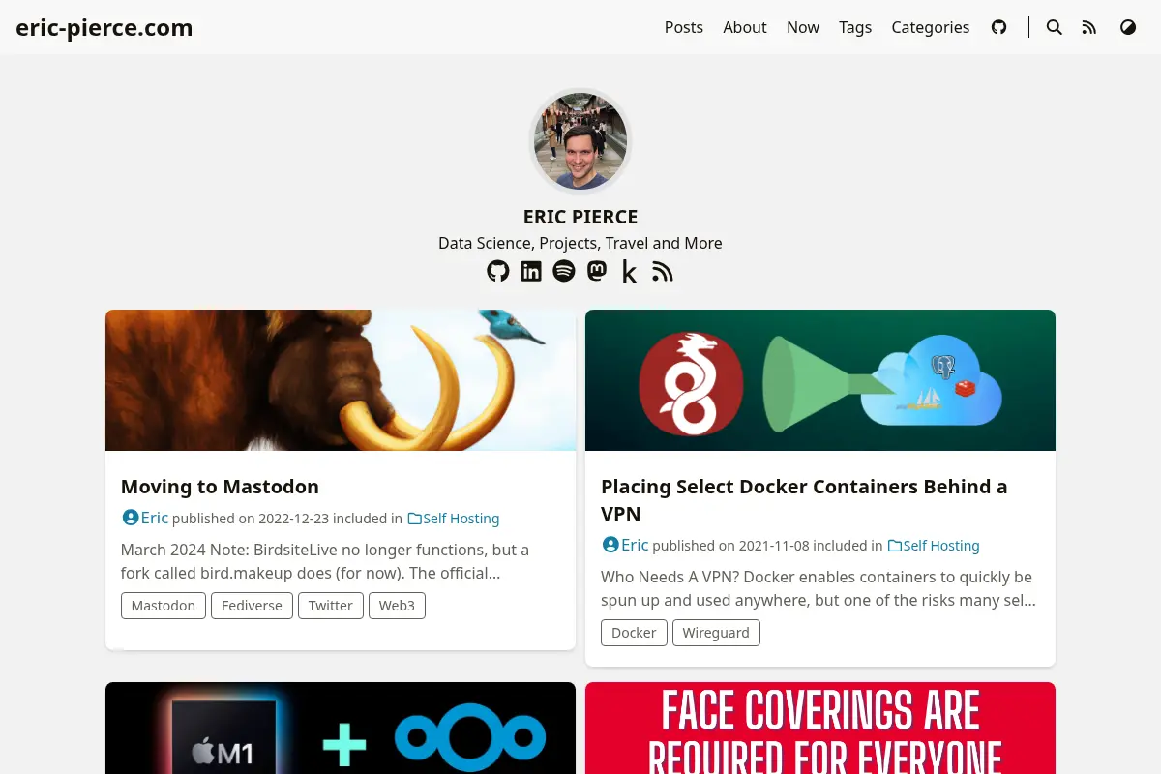Open the GitHub icon in the top navigation
Viewport: 1161px width, 774px height.
point(999,27)
